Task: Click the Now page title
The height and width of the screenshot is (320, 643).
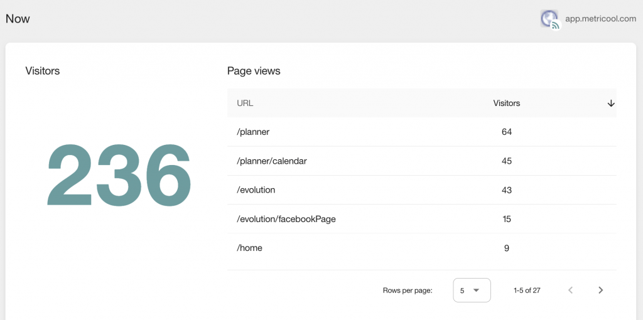Action: pos(18,19)
